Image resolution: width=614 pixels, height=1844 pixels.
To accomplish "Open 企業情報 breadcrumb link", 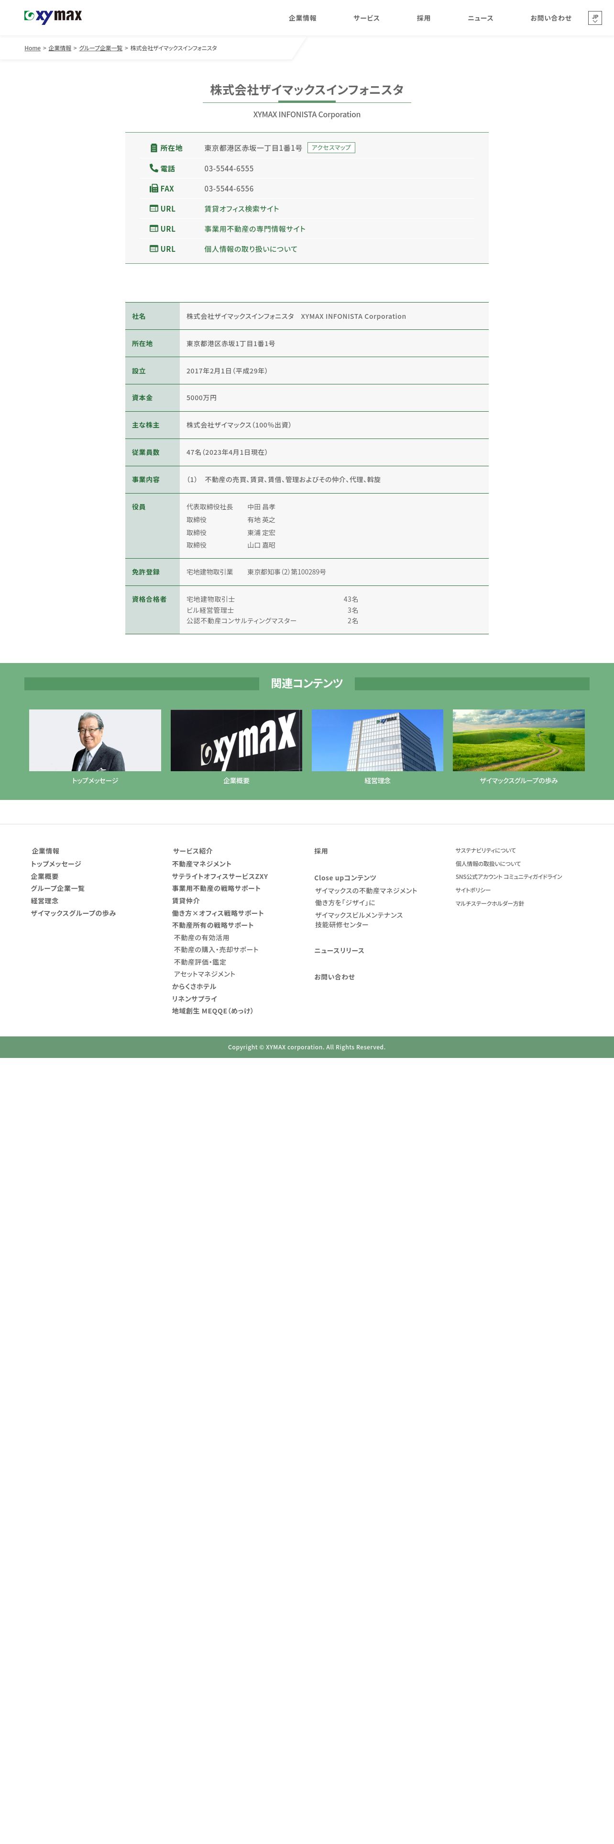I will click(60, 48).
